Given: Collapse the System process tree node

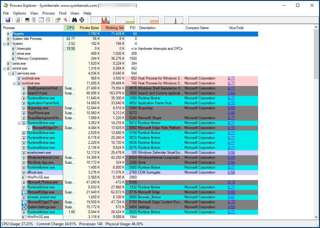Looking at the screenshot, I should click(x=4, y=44).
